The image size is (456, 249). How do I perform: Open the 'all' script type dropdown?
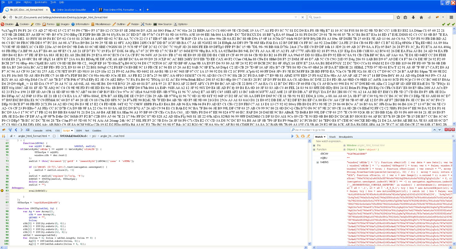click(12, 136)
